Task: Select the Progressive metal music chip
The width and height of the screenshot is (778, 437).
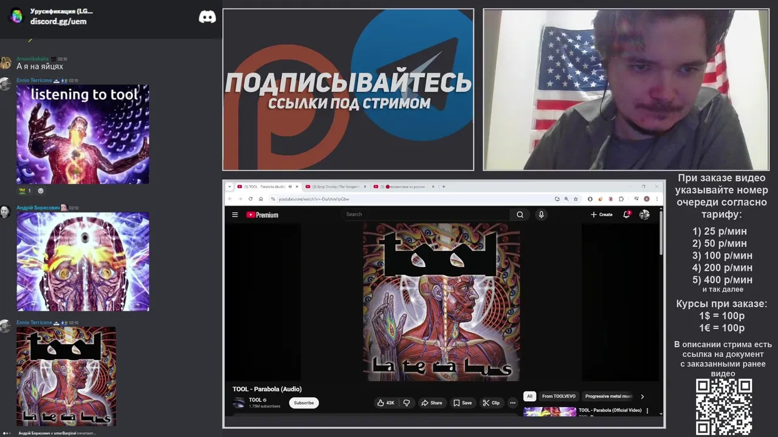Action: click(x=608, y=396)
